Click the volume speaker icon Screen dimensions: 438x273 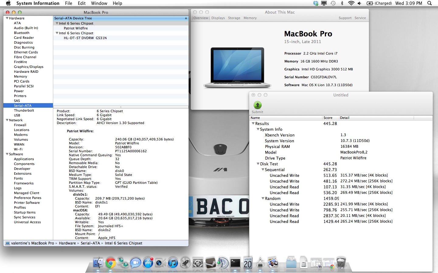click(x=360, y=3)
